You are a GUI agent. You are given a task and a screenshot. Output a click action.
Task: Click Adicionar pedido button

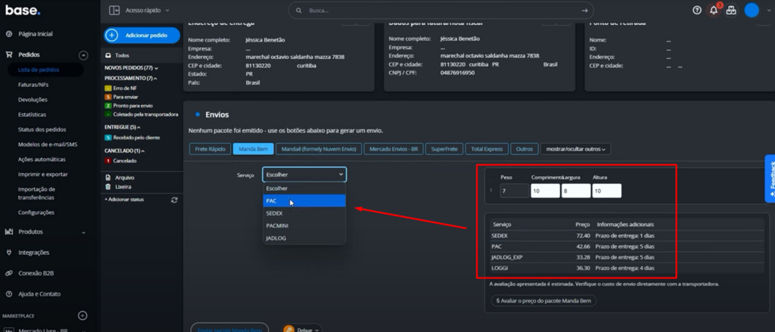point(142,36)
